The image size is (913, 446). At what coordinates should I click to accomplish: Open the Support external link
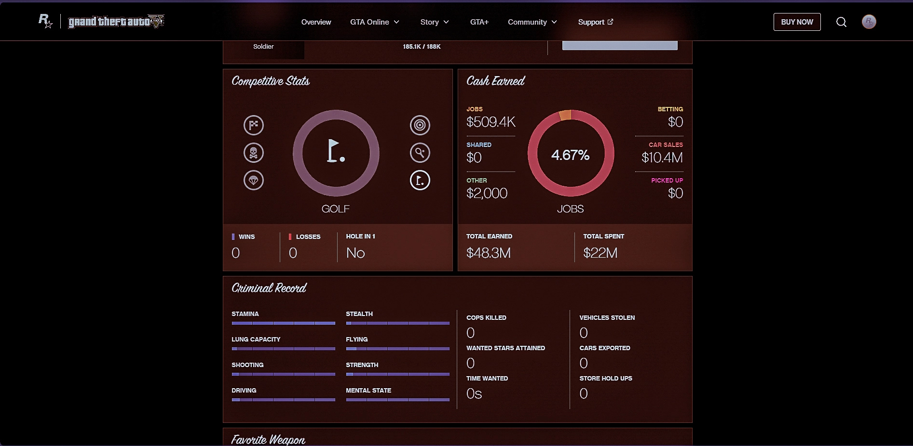pos(596,22)
